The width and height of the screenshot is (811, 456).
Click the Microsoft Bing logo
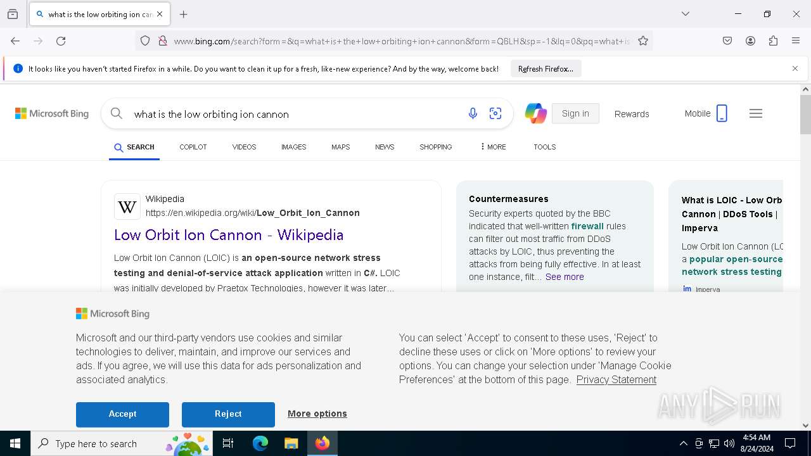coord(52,113)
